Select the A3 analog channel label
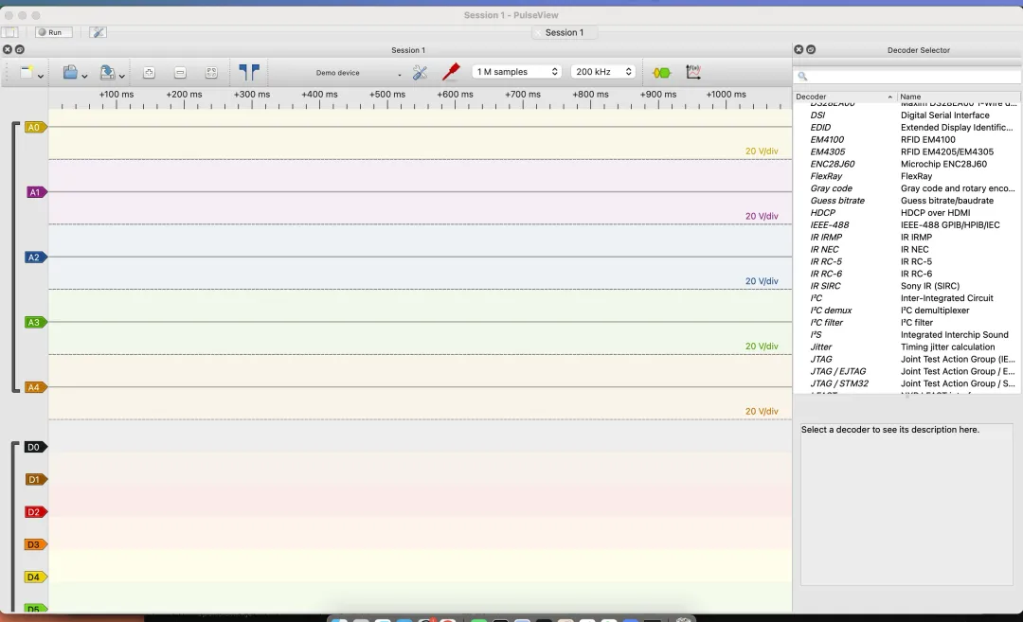 [x=35, y=322]
